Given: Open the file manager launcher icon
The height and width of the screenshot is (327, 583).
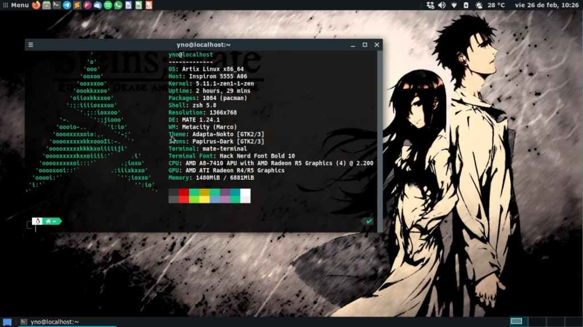Looking at the screenshot, I should pos(46,5).
